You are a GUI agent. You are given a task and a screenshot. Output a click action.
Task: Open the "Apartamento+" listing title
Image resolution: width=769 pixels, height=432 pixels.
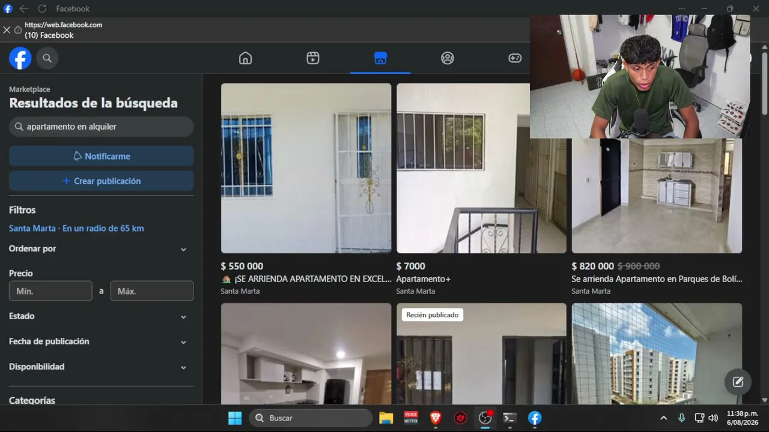(x=423, y=279)
